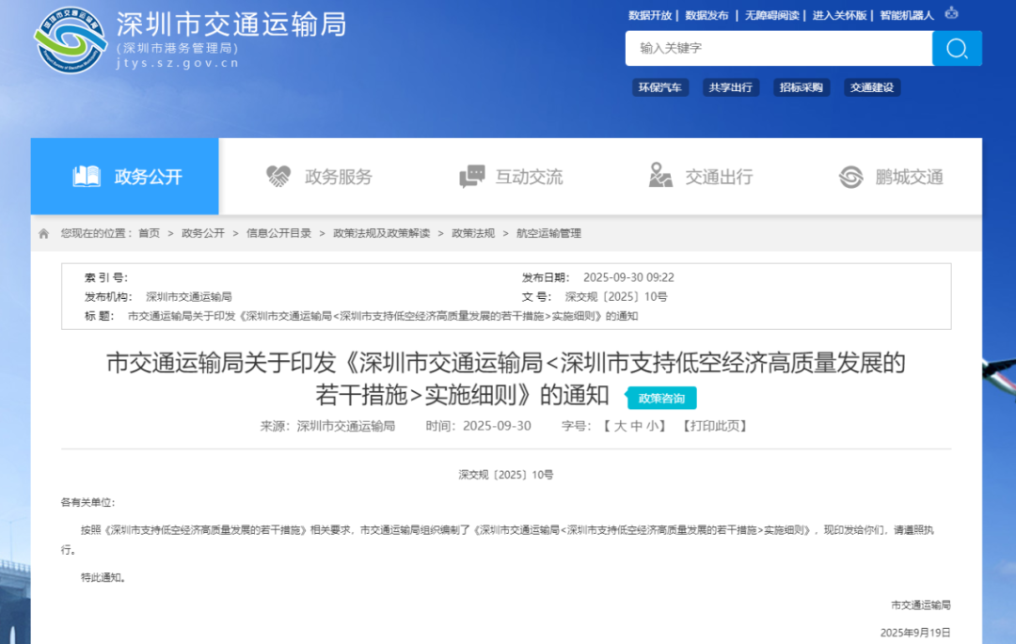Image resolution: width=1016 pixels, height=644 pixels.
Task: Open the 政务公开 tab
Action: pyautogui.click(x=125, y=177)
